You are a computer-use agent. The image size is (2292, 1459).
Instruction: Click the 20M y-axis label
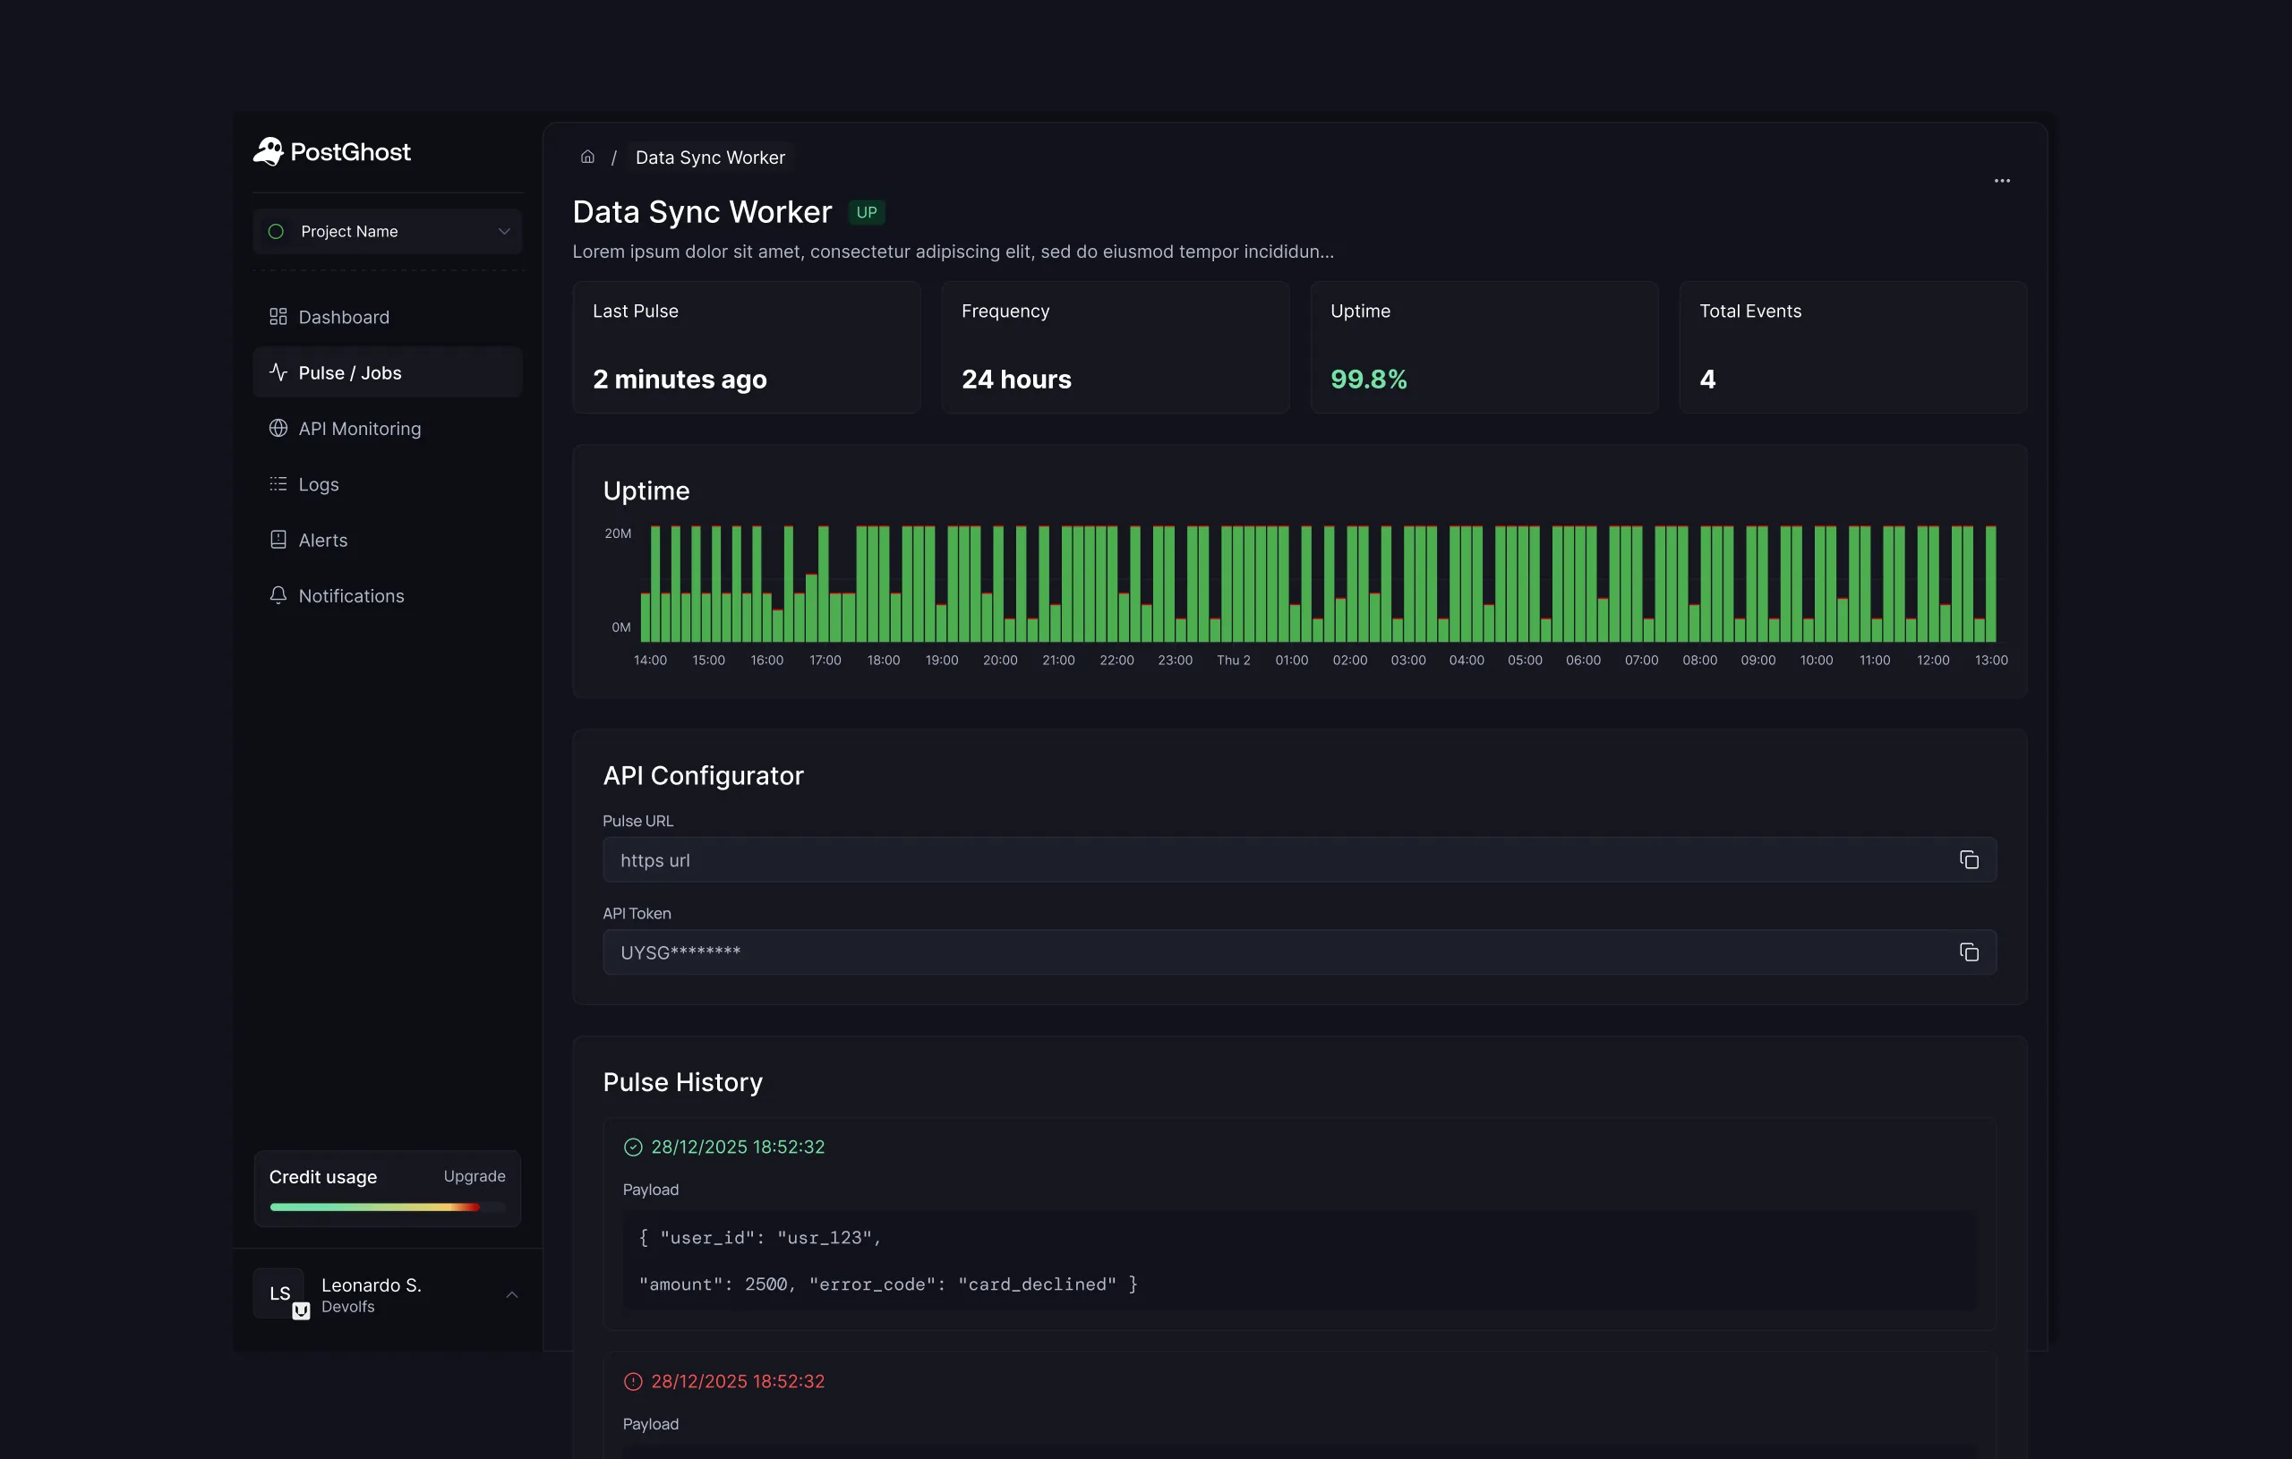pos(618,533)
